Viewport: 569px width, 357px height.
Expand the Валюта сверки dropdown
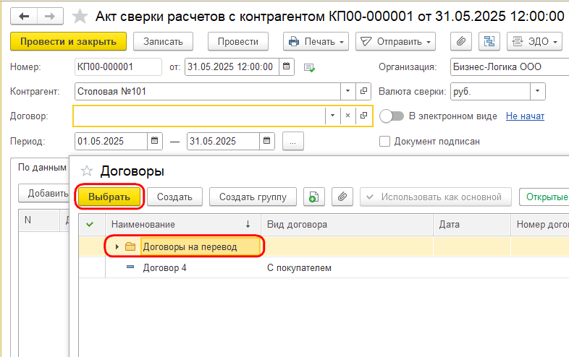(x=538, y=91)
